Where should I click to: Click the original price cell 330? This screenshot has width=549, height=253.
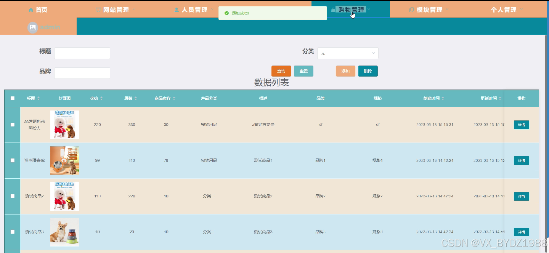(x=132, y=125)
